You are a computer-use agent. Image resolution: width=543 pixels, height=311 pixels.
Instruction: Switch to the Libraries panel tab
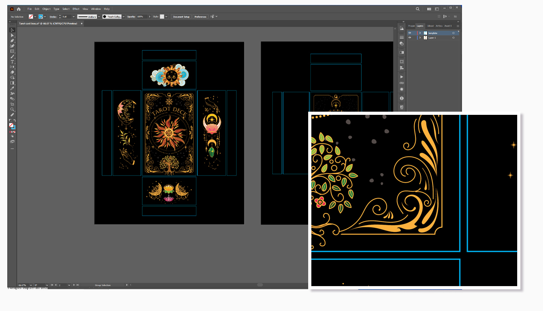[430, 26]
